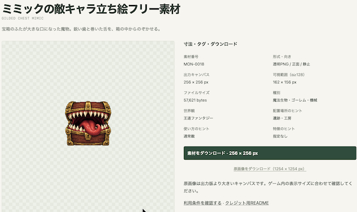This screenshot has height=212, width=357.
Task: Click the 世界観 label
Action: (x=189, y=110)
